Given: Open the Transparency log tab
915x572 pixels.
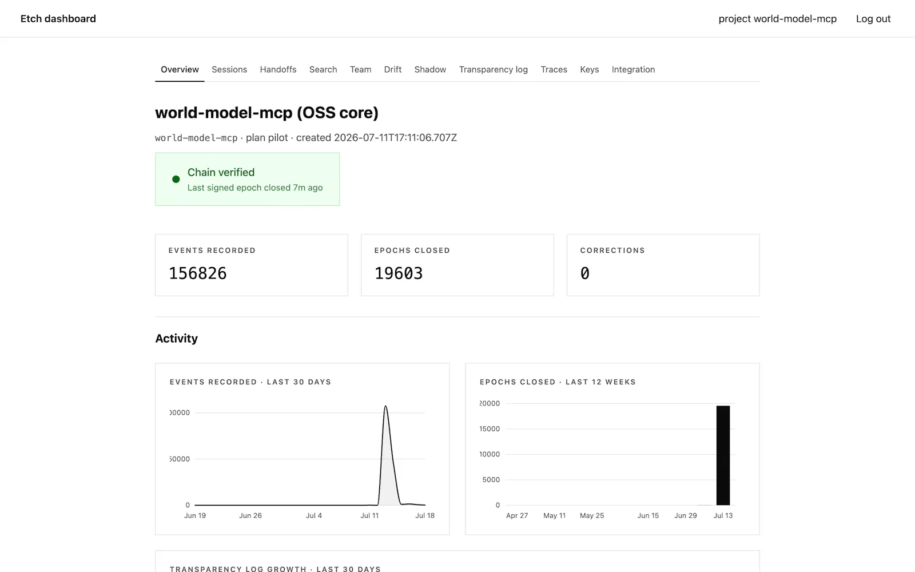Looking at the screenshot, I should click(494, 69).
